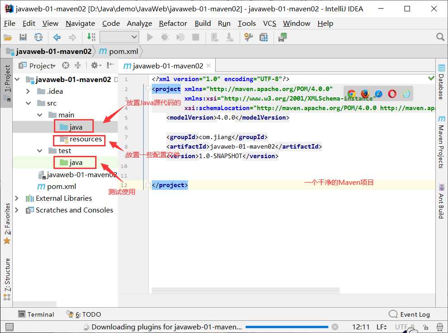Viewport: 448px width, 333px height.
Task: Open in Opera browser icon
Action: tap(392, 93)
